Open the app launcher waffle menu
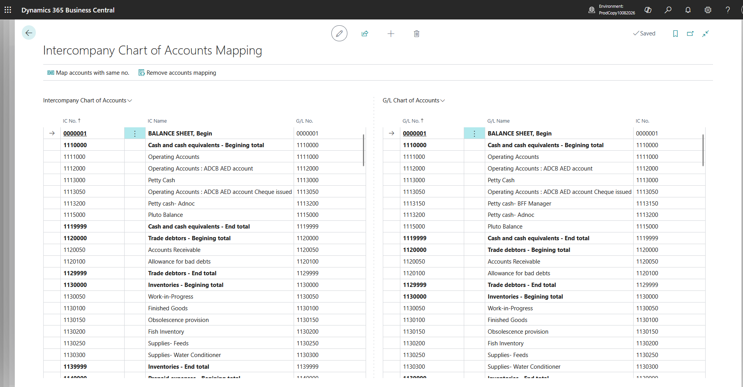The width and height of the screenshot is (743, 387). tap(8, 10)
